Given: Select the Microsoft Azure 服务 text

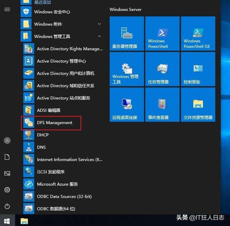Looking at the screenshot, I should click(x=57, y=184).
